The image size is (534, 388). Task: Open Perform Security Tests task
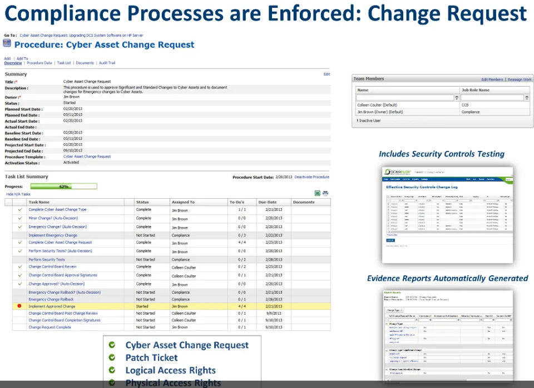pos(47,260)
